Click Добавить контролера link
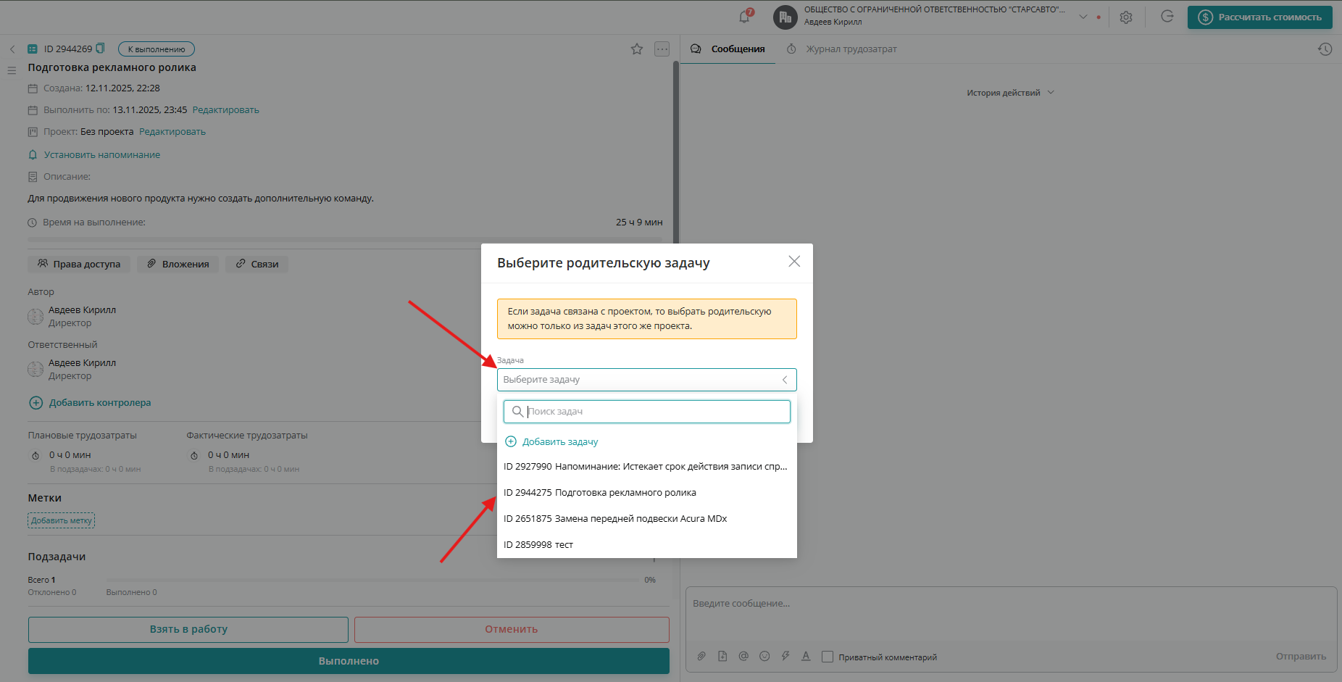 (100, 403)
